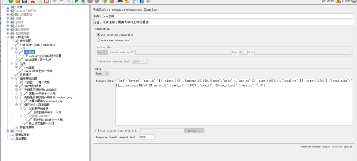Select the 'use existing connection' radio button
The width and height of the screenshot is (357, 161).
(x=98, y=35)
